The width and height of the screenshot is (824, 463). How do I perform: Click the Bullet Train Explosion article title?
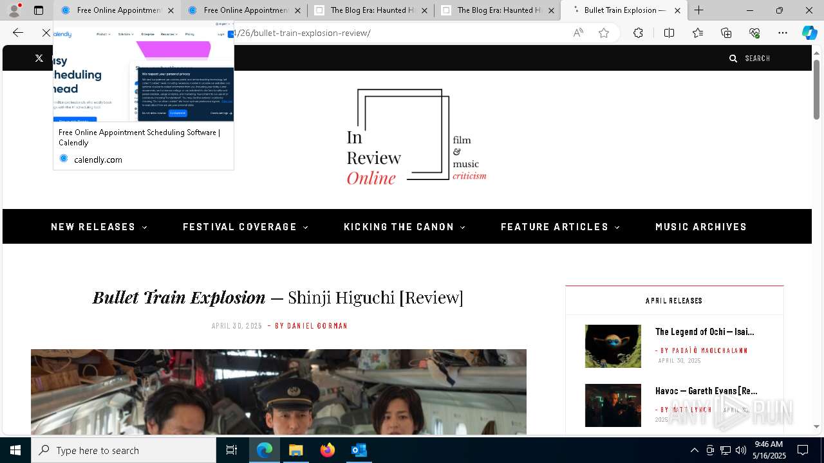click(x=277, y=297)
